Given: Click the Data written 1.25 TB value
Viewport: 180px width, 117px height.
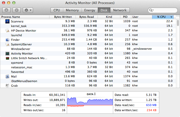Looking at the screenshot, I should click(151, 100).
